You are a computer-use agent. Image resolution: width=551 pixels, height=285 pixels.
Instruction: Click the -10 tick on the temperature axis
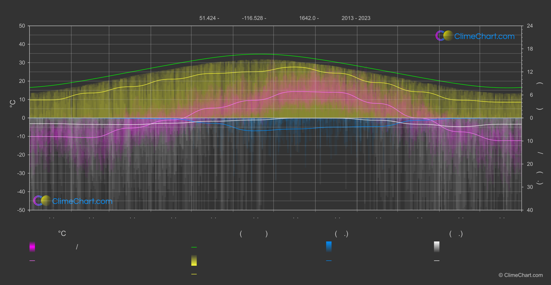pyautogui.click(x=21, y=136)
